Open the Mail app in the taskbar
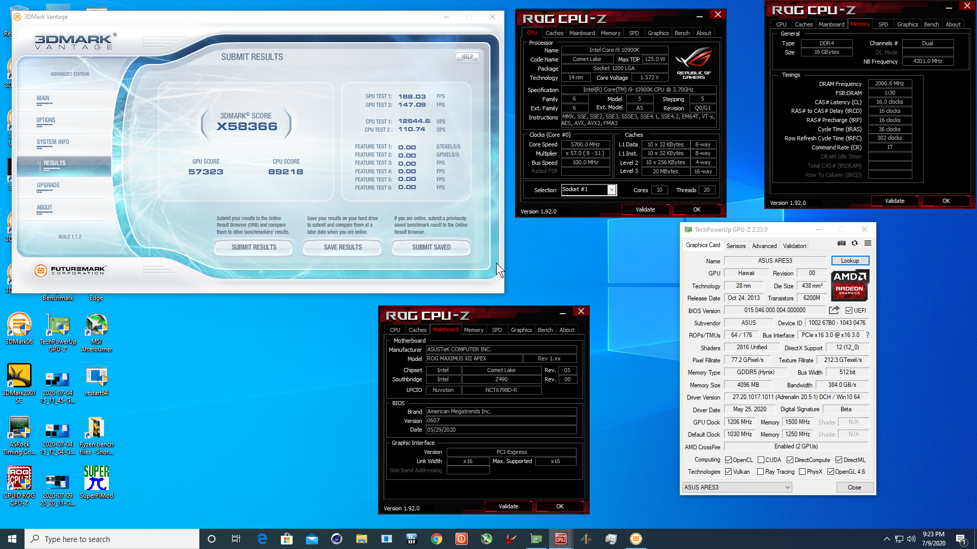The image size is (977, 549). [312, 539]
